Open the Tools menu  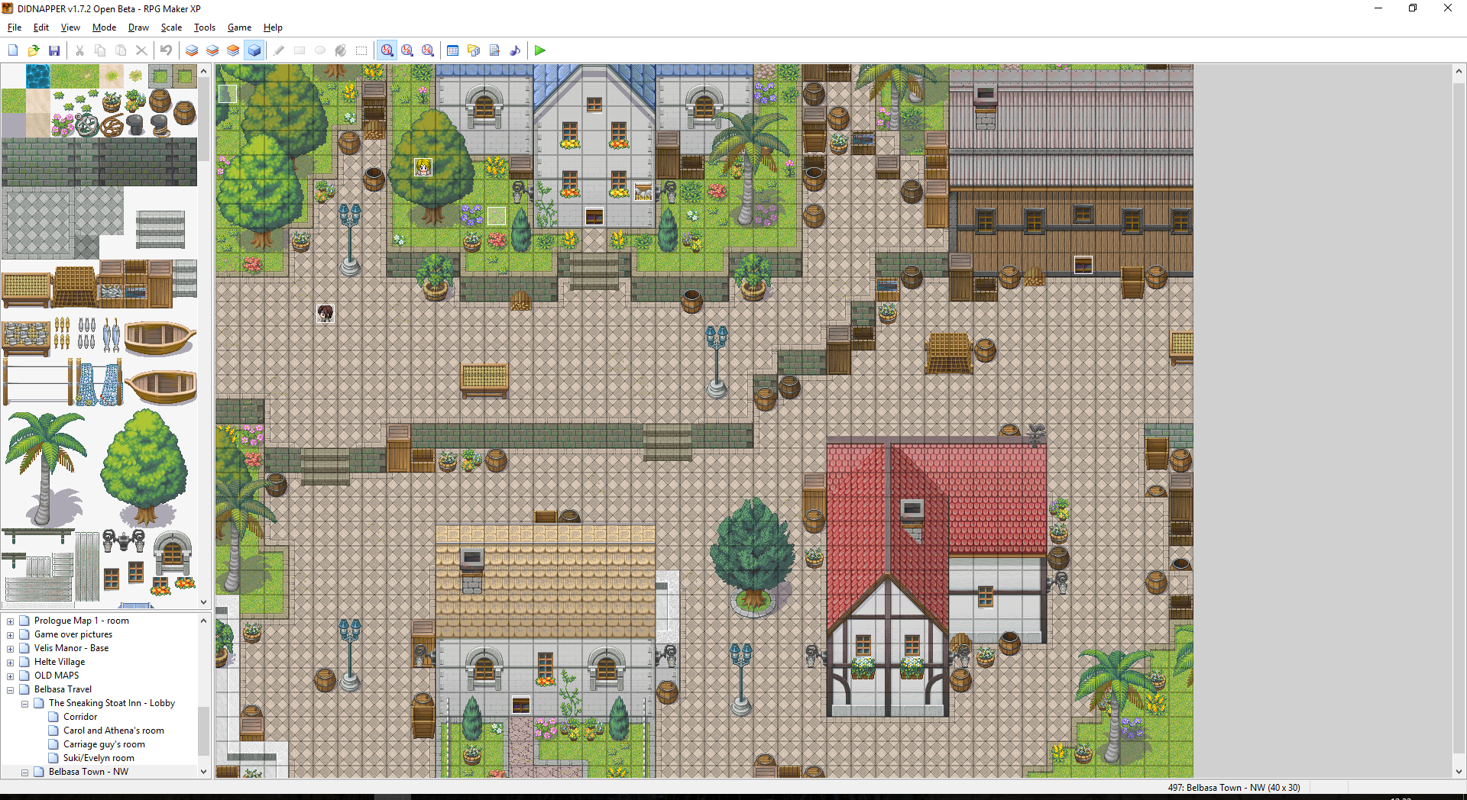click(205, 27)
